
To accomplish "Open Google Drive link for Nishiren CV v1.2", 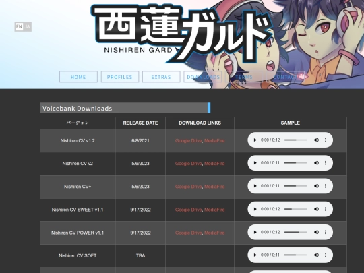I will click(188, 140).
